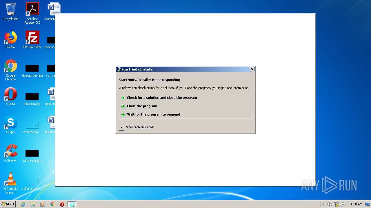Launch Opera desktop shortcut

(x=10, y=96)
